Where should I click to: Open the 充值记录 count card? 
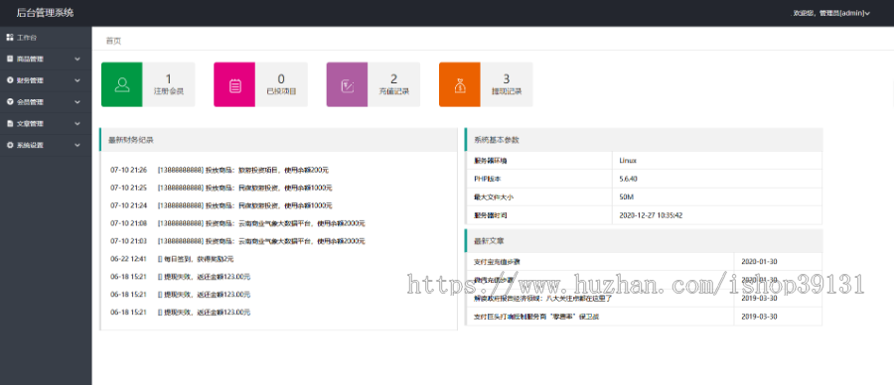click(394, 85)
